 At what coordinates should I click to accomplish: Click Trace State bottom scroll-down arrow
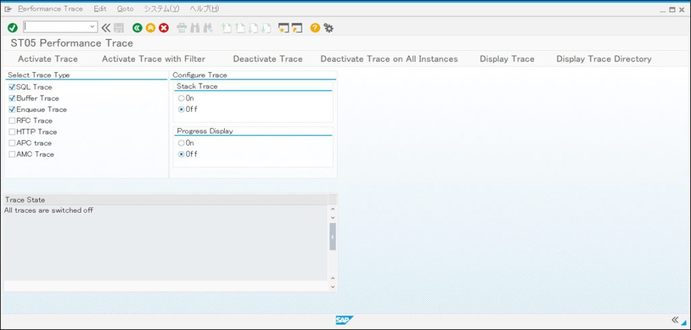pyautogui.click(x=333, y=286)
